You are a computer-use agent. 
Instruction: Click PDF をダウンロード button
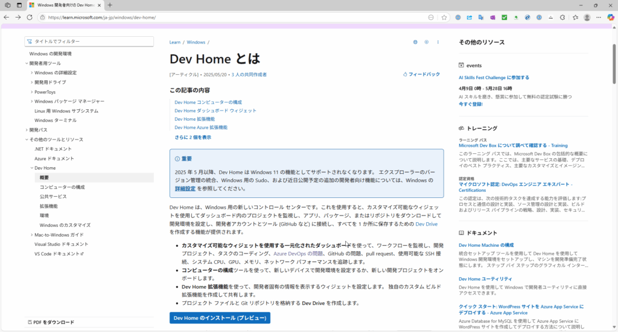(x=51, y=322)
